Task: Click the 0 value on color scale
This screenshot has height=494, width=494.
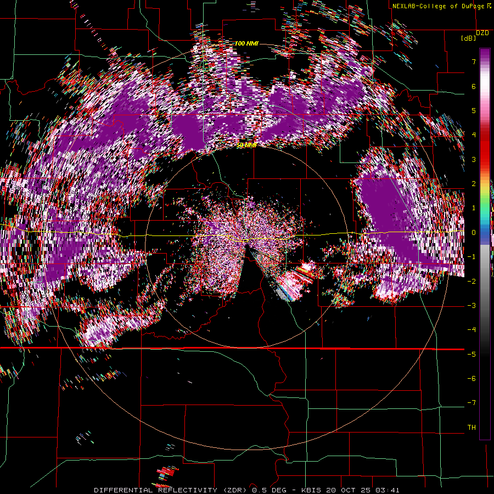Action: (474, 233)
